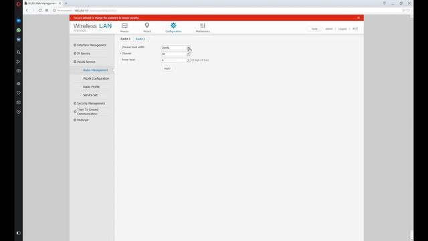This screenshot has width=428, height=241.
Task: Click the browser address bar URL
Action: coord(95,11)
